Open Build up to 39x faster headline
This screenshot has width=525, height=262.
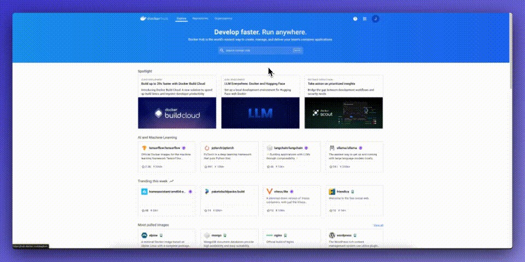coord(173,84)
